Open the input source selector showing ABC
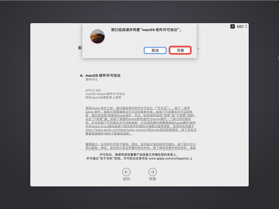The image size is (279, 209). coord(238,26)
